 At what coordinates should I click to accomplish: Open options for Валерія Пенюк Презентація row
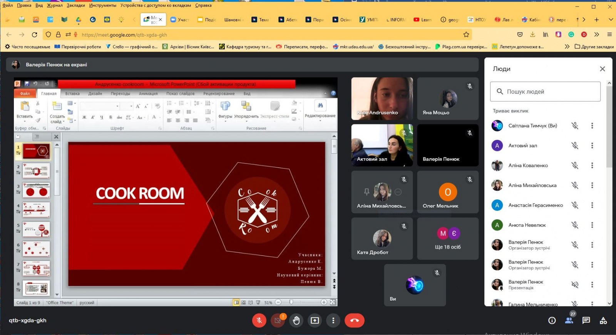(x=592, y=285)
